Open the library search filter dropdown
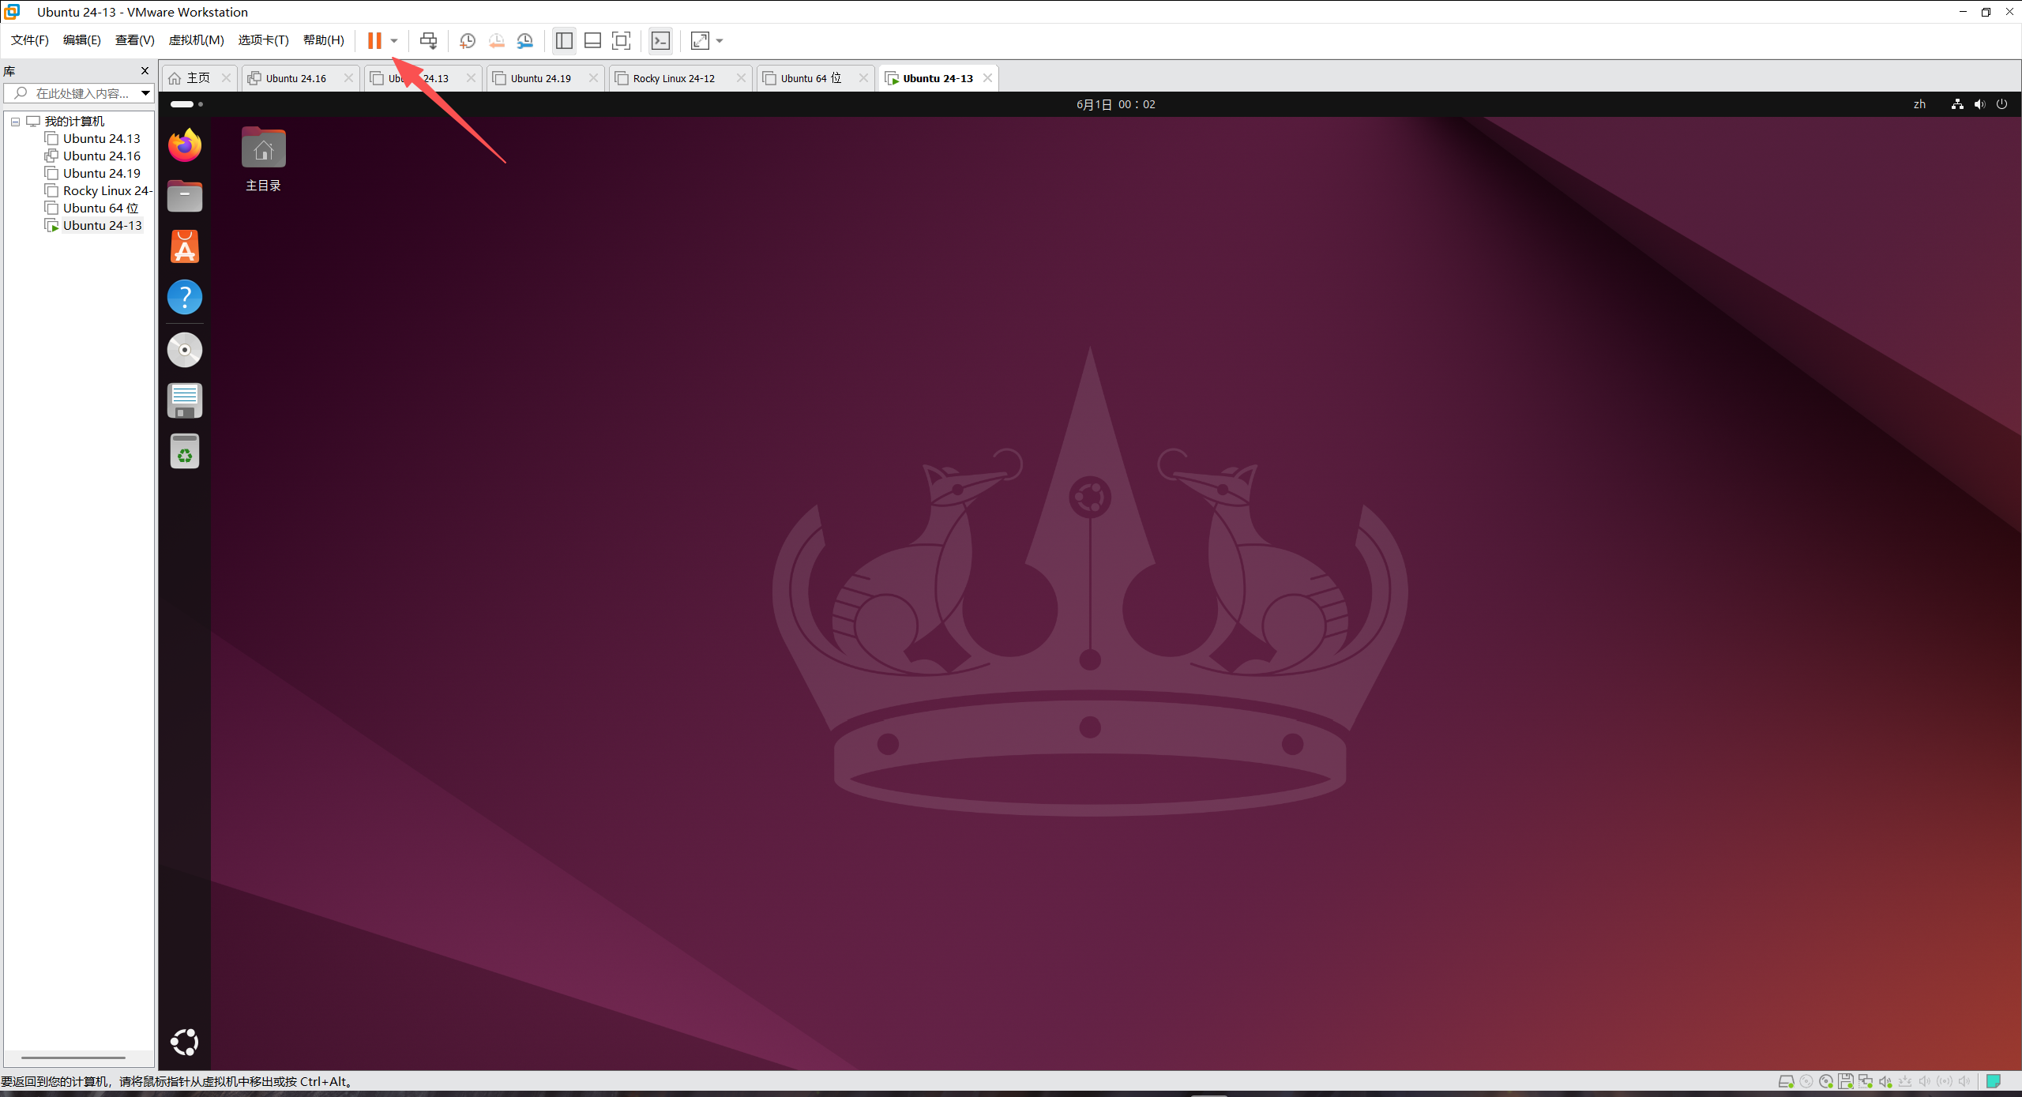This screenshot has height=1097, width=2022. [145, 93]
